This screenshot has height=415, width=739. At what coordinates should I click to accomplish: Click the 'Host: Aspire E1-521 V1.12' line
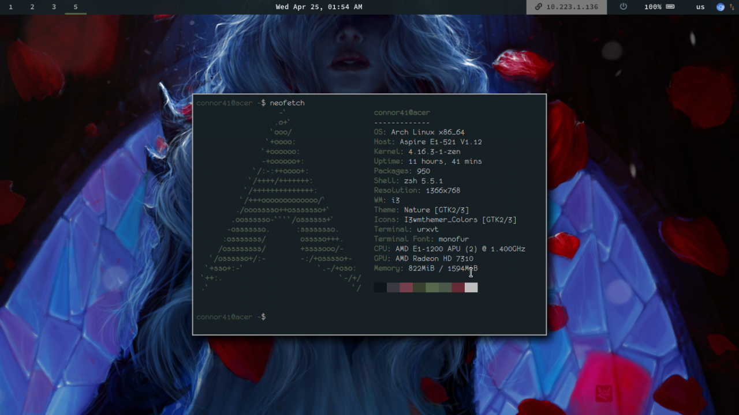428,142
